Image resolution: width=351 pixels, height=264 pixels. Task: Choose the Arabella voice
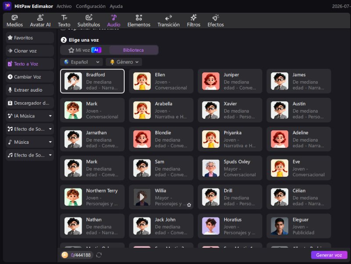161,110
